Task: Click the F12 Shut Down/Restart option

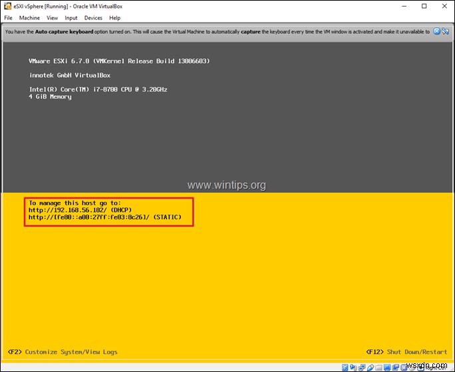Action: click(x=406, y=351)
